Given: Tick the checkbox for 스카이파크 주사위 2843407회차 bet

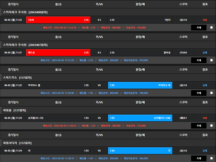Looking at the screenshot, I should [x=212, y=60].
